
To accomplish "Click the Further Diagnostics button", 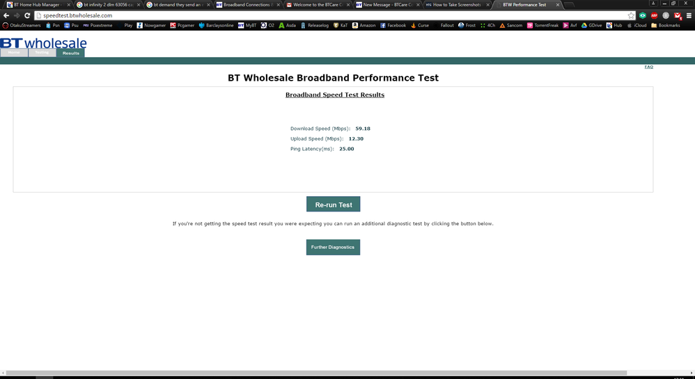I will (x=333, y=247).
